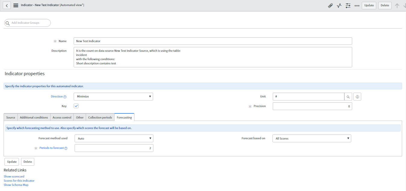Open the Direction dropdown
Viewport: 406px width, 191px height.
(x=113, y=97)
